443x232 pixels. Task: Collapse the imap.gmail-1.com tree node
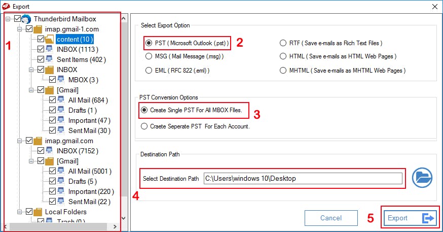click(x=19, y=29)
